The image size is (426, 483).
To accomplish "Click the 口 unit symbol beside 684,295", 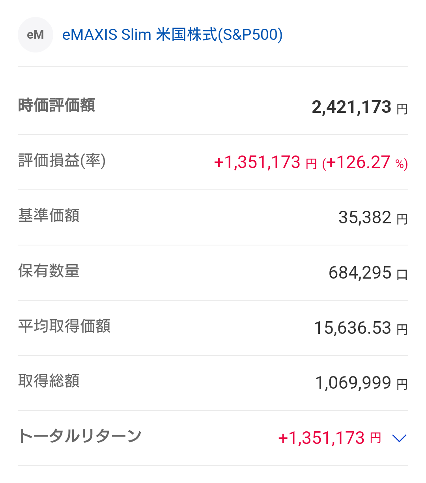I will (402, 275).
